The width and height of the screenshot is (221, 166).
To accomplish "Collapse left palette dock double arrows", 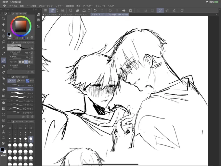I will [1, 9].
